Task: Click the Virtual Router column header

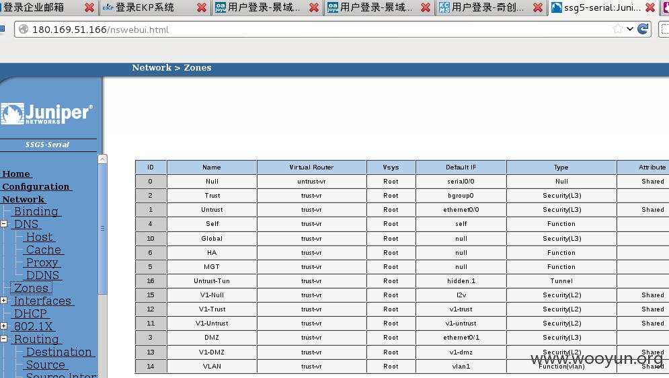Action: click(x=311, y=167)
